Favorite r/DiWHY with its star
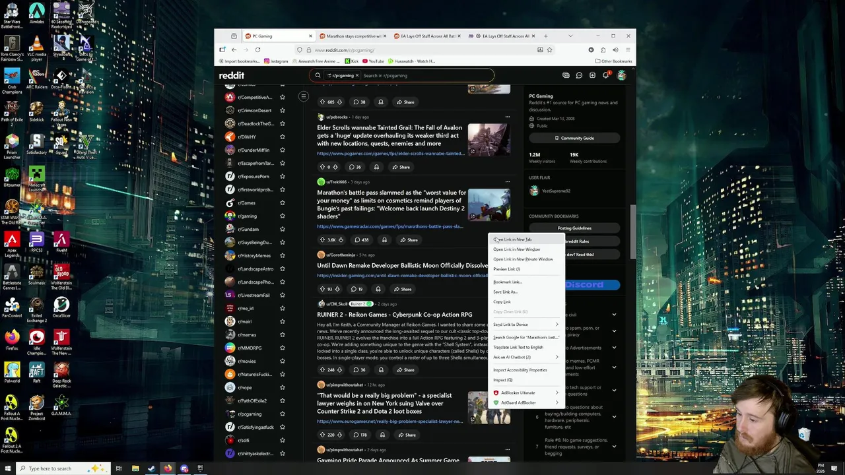845x475 pixels. tap(282, 137)
